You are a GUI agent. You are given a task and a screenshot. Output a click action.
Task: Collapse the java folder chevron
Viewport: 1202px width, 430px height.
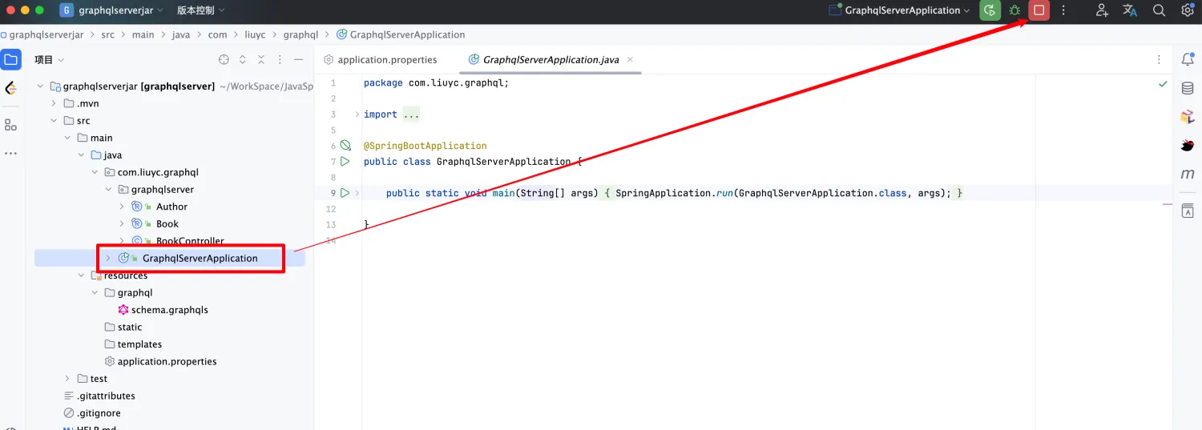81,155
